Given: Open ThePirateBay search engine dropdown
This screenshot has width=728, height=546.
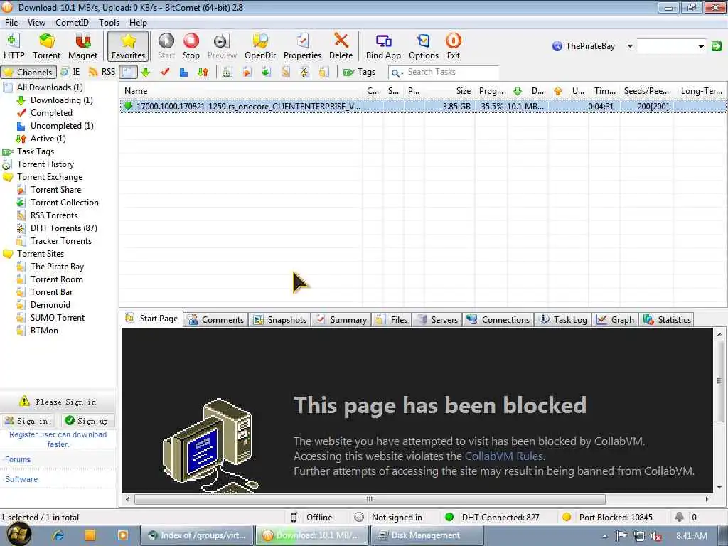Looking at the screenshot, I should click(x=630, y=46).
